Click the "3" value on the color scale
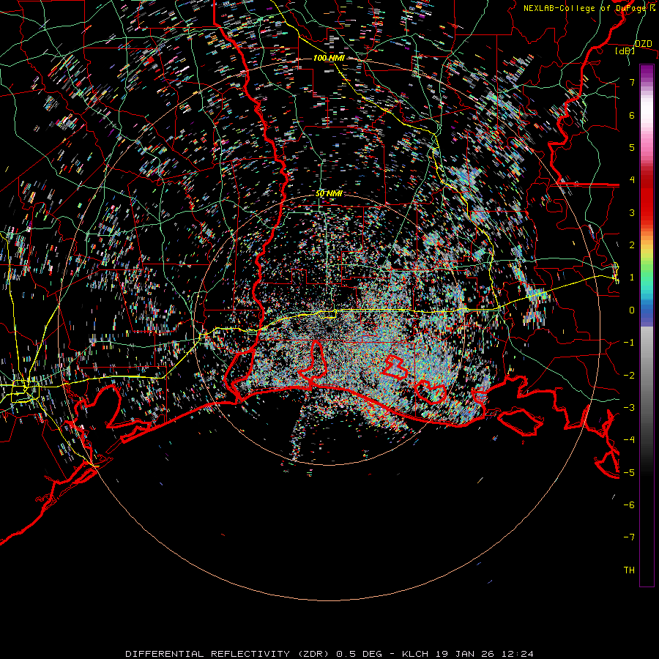Image resolution: width=659 pixels, height=659 pixels. pyautogui.click(x=632, y=212)
